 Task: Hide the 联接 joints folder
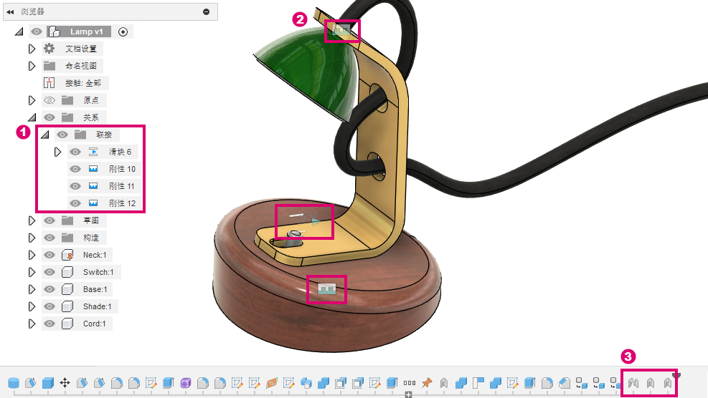coord(62,135)
